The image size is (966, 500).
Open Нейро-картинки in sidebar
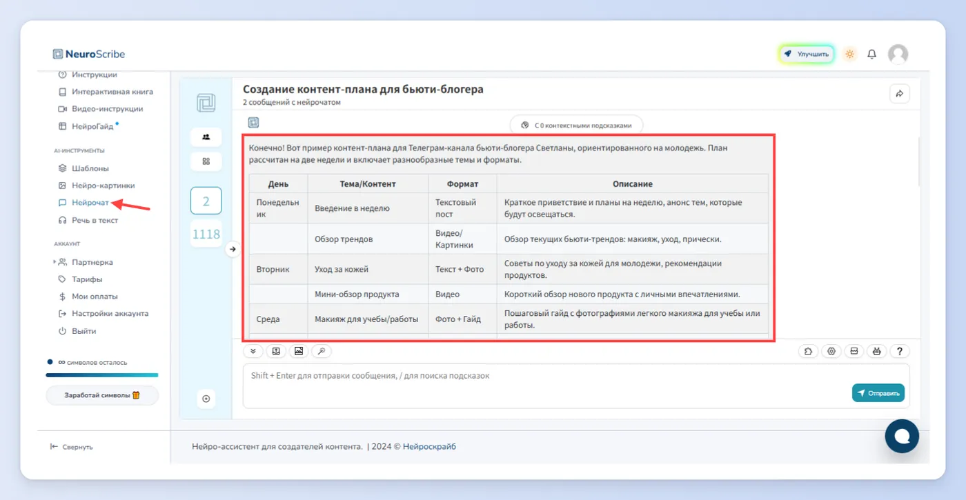point(96,186)
